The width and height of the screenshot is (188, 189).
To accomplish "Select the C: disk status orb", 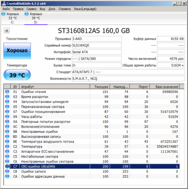I will tap(3, 14).
